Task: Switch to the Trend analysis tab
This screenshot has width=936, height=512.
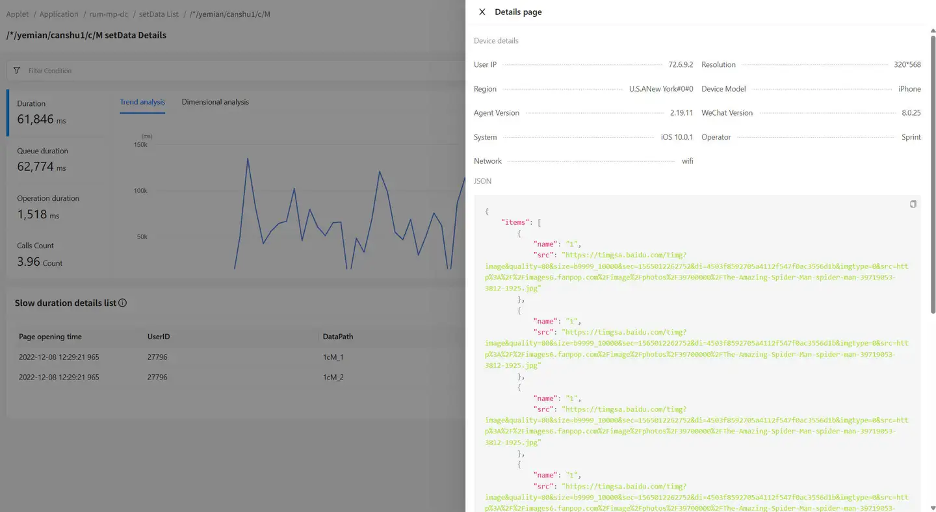Action: pos(142,102)
